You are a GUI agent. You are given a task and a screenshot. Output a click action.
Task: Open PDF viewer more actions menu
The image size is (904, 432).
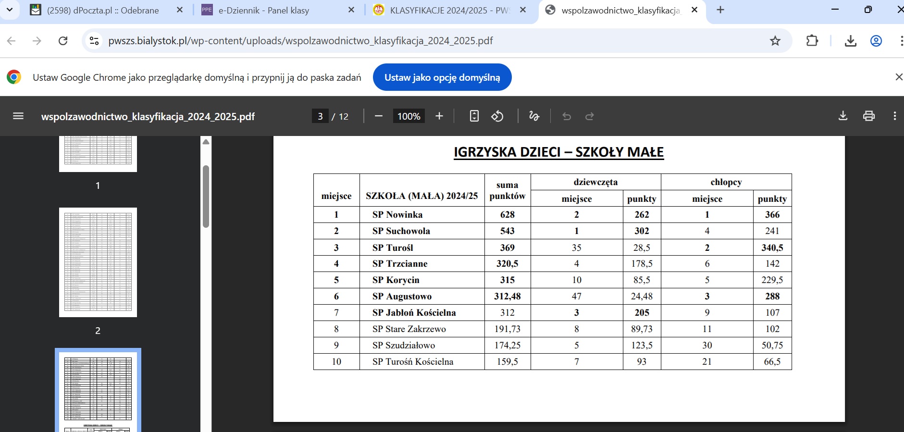(x=894, y=116)
